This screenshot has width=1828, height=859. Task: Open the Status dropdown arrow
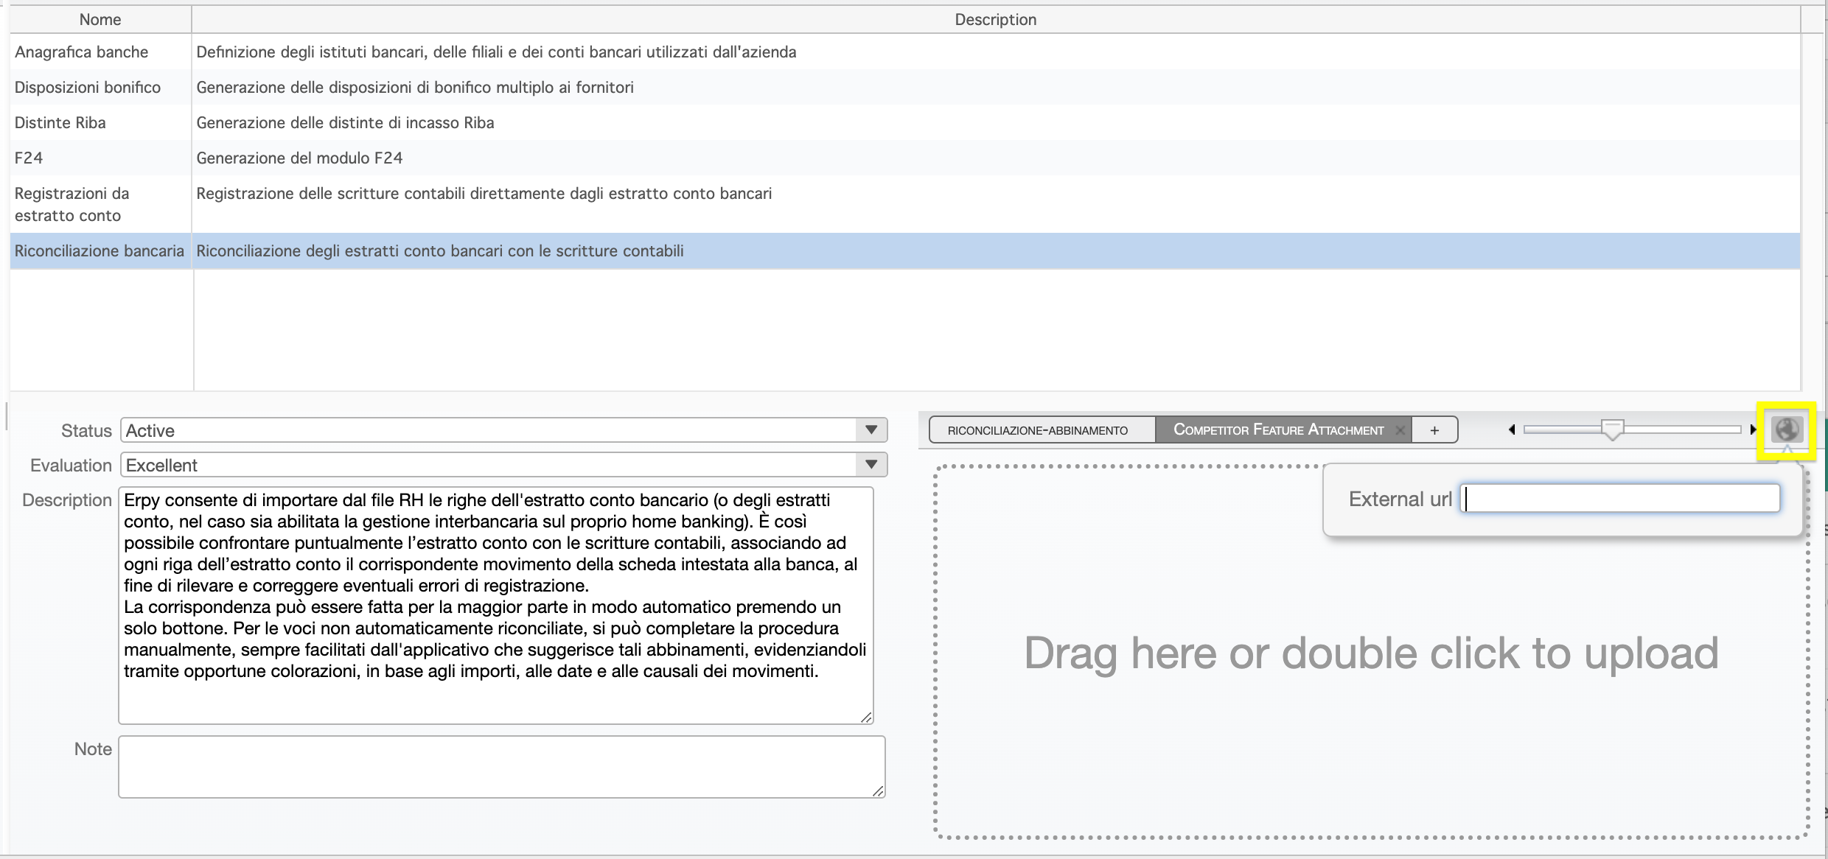(871, 430)
